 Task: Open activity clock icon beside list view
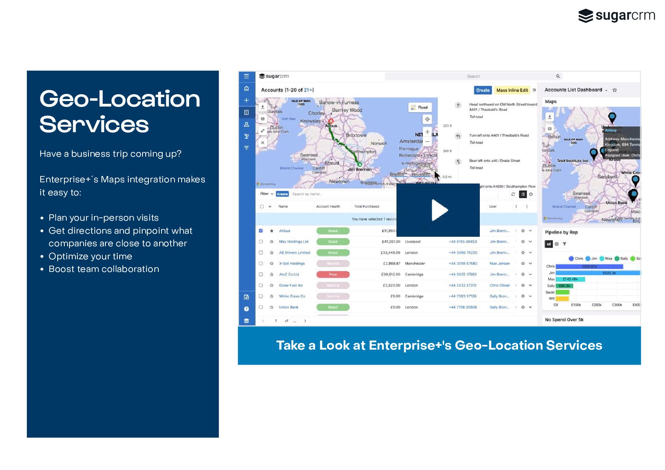pos(531,194)
